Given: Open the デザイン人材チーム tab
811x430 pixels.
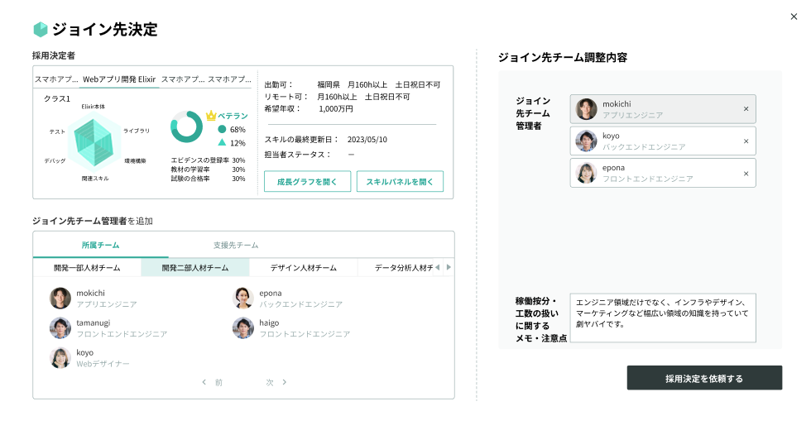Looking at the screenshot, I should pyautogui.click(x=303, y=268).
